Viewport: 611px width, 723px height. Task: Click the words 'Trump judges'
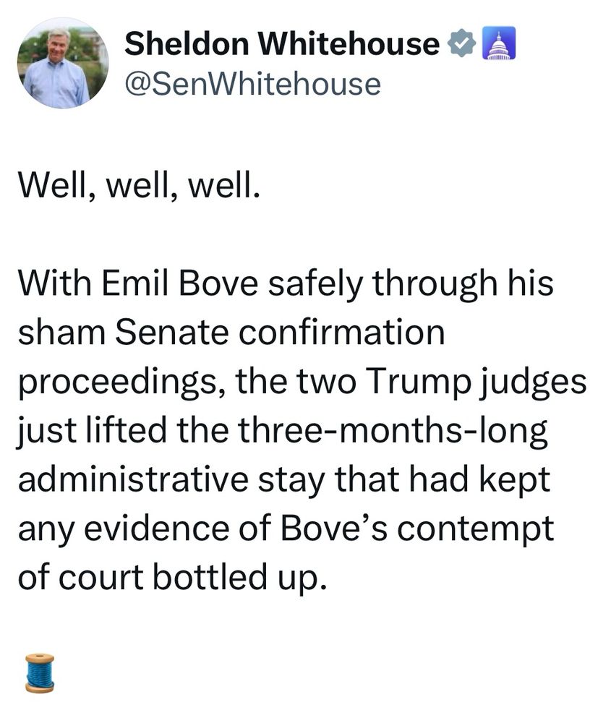pyautogui.click(x=477, y=382)
